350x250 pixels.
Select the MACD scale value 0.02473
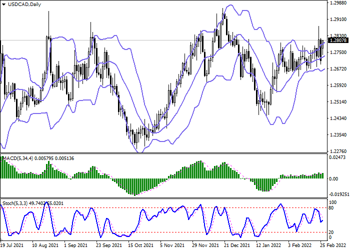tap(338, 157)
